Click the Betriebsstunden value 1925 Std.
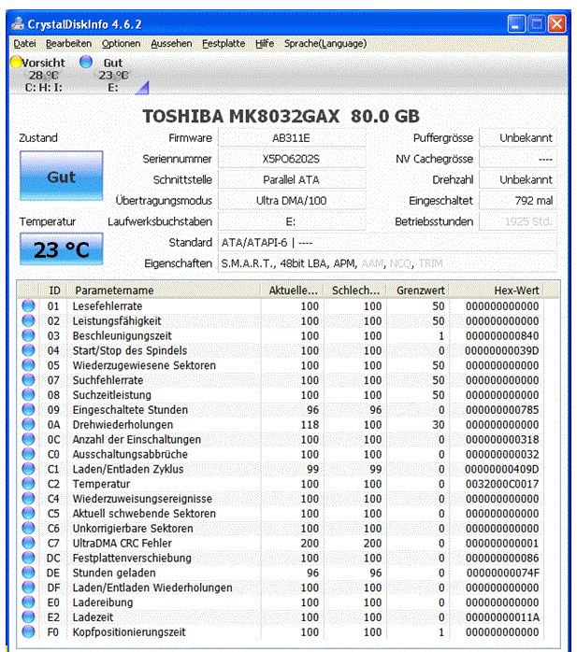577x652 pixels. point(518,221)
